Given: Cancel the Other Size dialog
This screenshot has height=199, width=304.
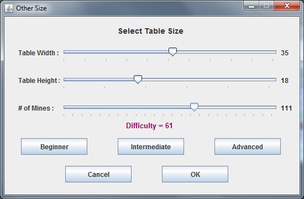Looking at the screenshot, I should pyautogui.click(x=98, y=174).
